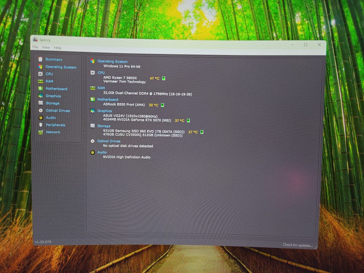364x273 pixels.
Task: Click the CPU icon in summary pane
Action: coord(93,73)
